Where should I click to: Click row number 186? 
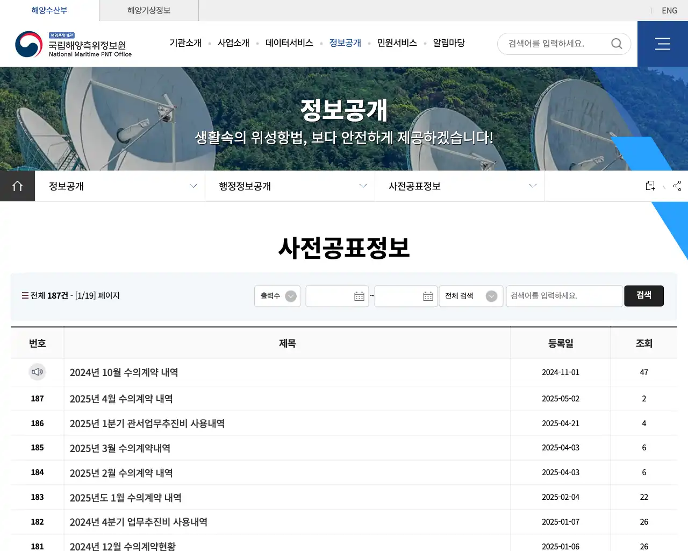[x=37, y=423]
